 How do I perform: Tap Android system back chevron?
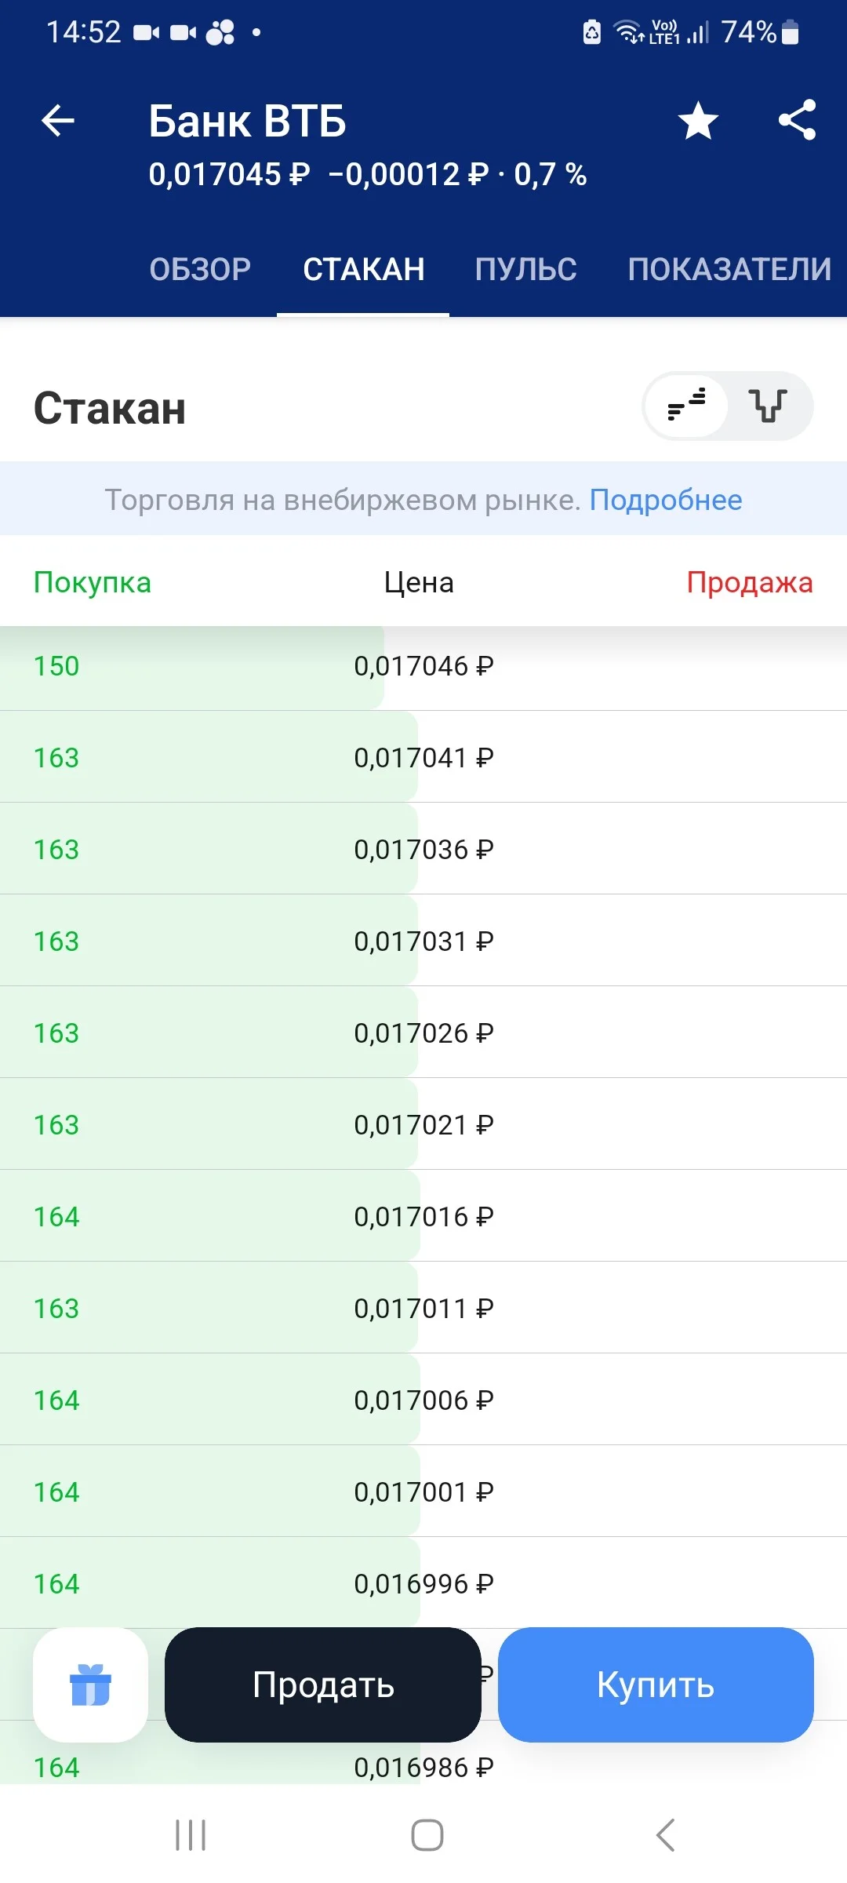[x=665, y=1835]
